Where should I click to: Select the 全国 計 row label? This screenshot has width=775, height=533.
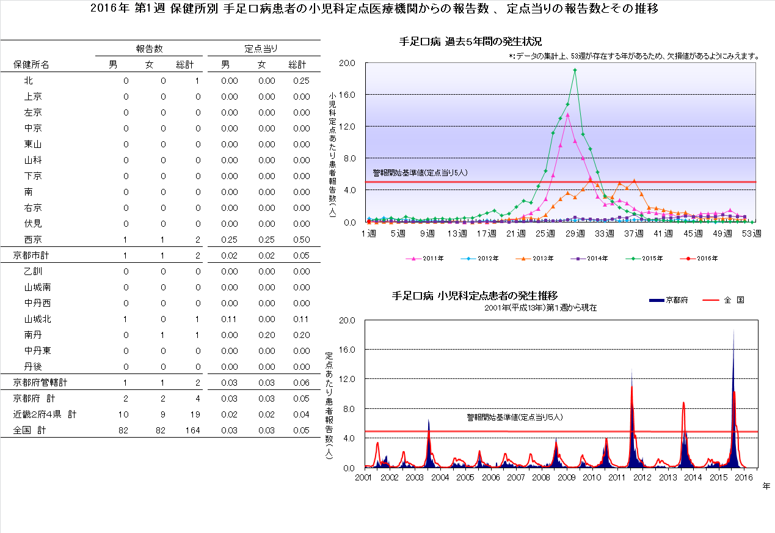click(x=30, y=430)
